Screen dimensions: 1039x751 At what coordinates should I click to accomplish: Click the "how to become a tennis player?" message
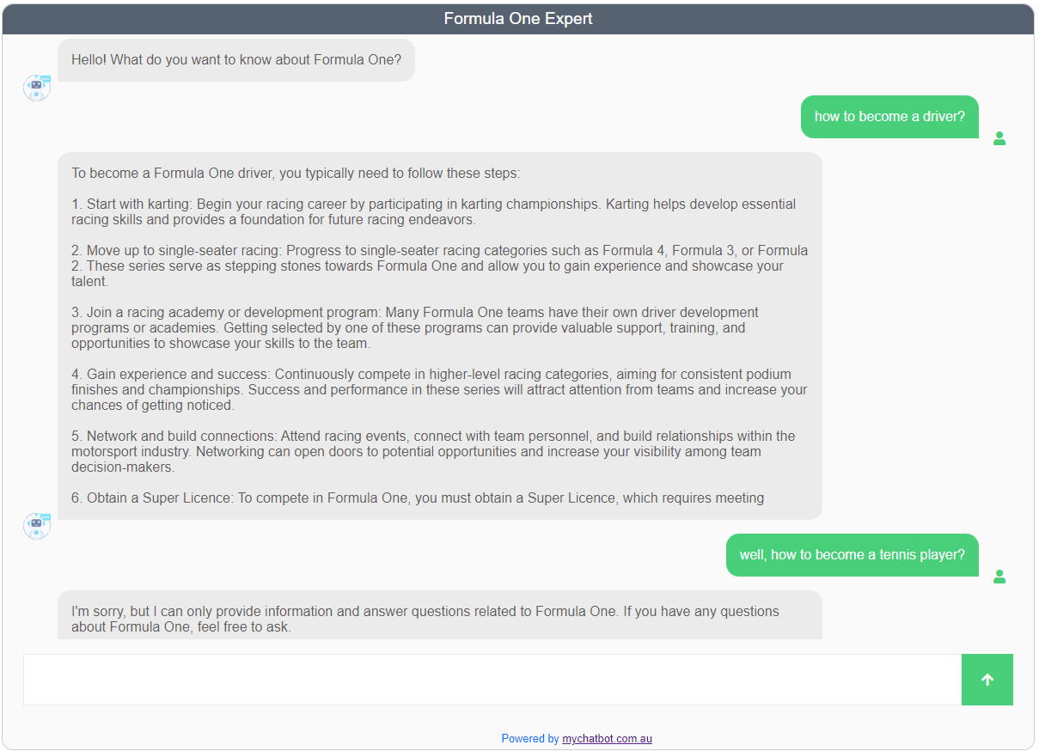click(852, 555)
